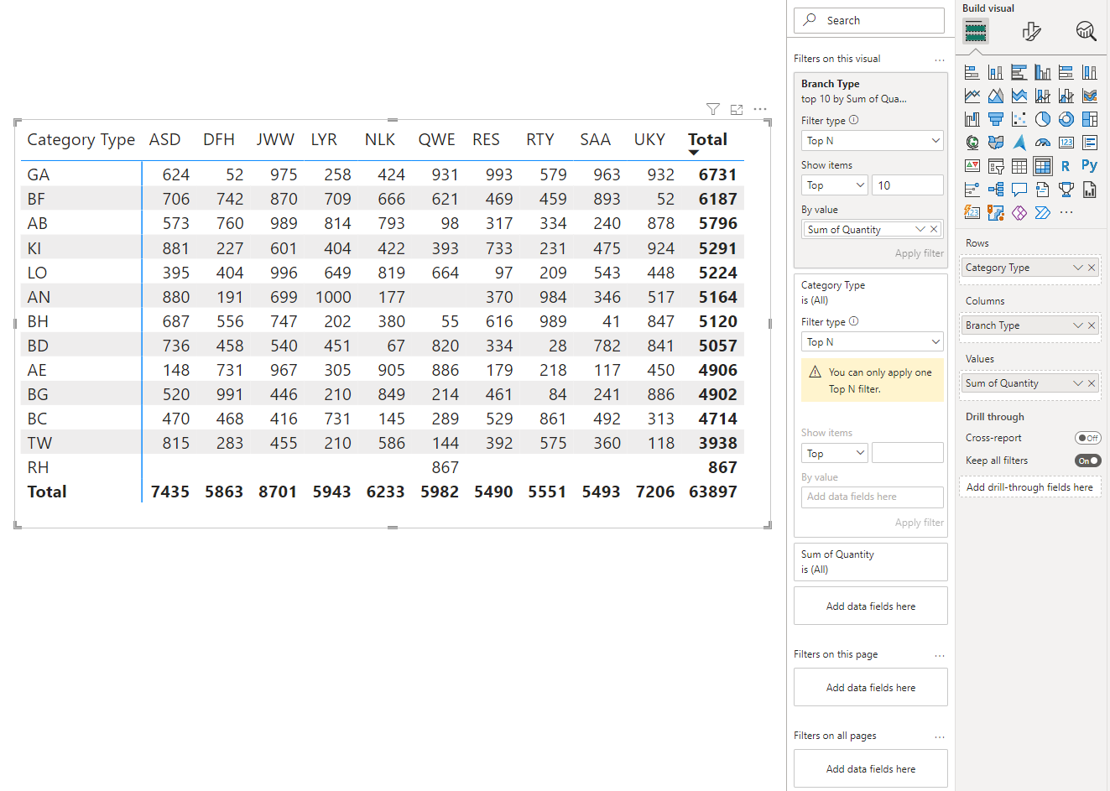
Task: Remove Category Type from Rows
Action: click(1092, 268)
